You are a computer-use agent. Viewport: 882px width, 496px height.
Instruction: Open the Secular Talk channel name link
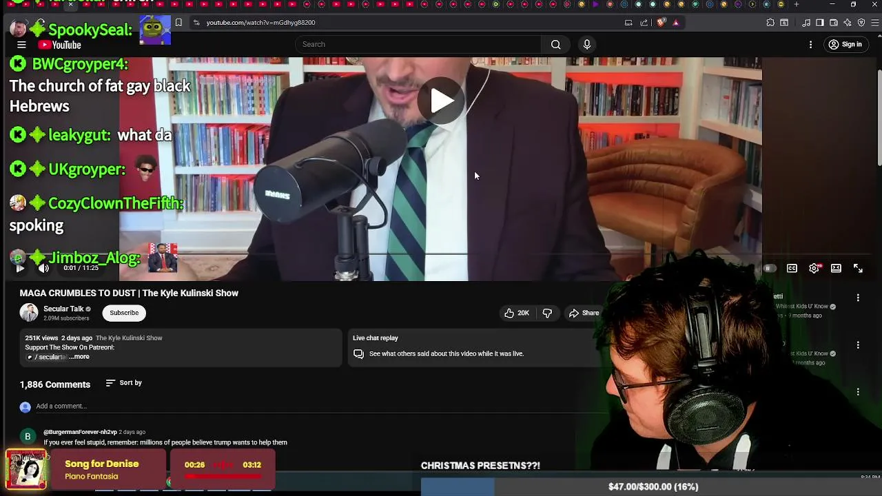[x=63, y=309]
